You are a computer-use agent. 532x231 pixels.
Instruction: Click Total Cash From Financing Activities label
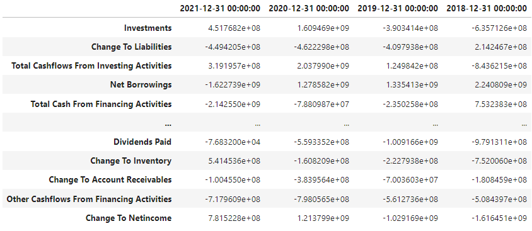[101, 104]
